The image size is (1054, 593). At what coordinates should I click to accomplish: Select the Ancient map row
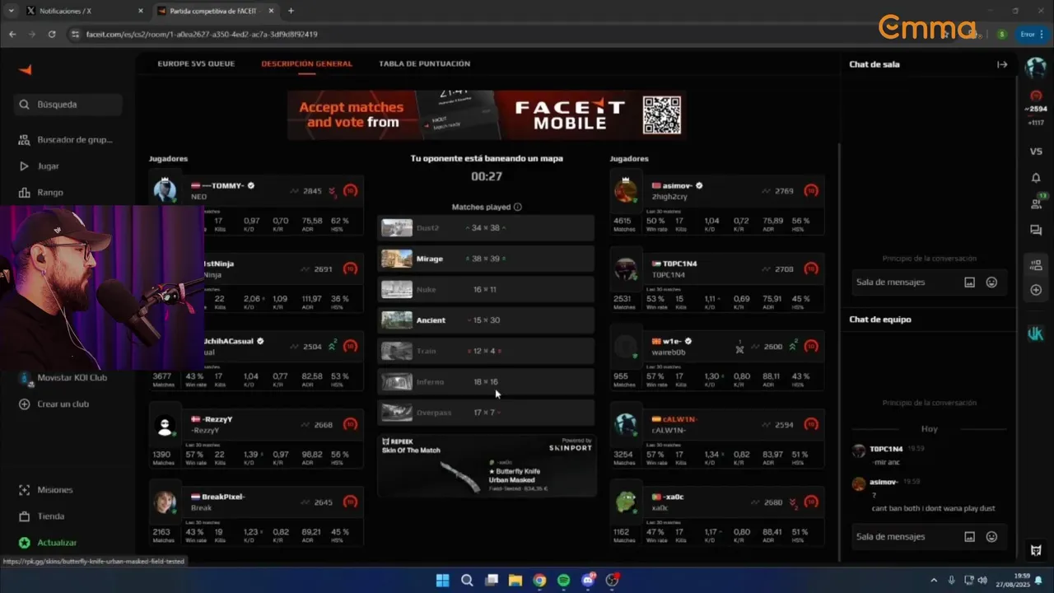[x=486, y=320]
